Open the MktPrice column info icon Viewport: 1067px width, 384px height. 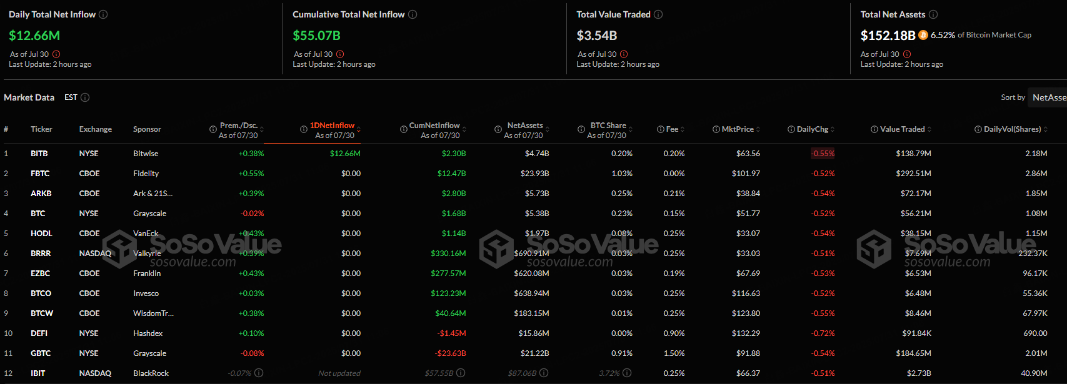click(x=716, y=129)
